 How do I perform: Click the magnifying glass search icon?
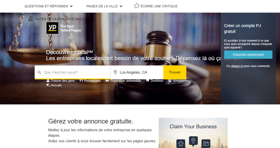point(39,72)
